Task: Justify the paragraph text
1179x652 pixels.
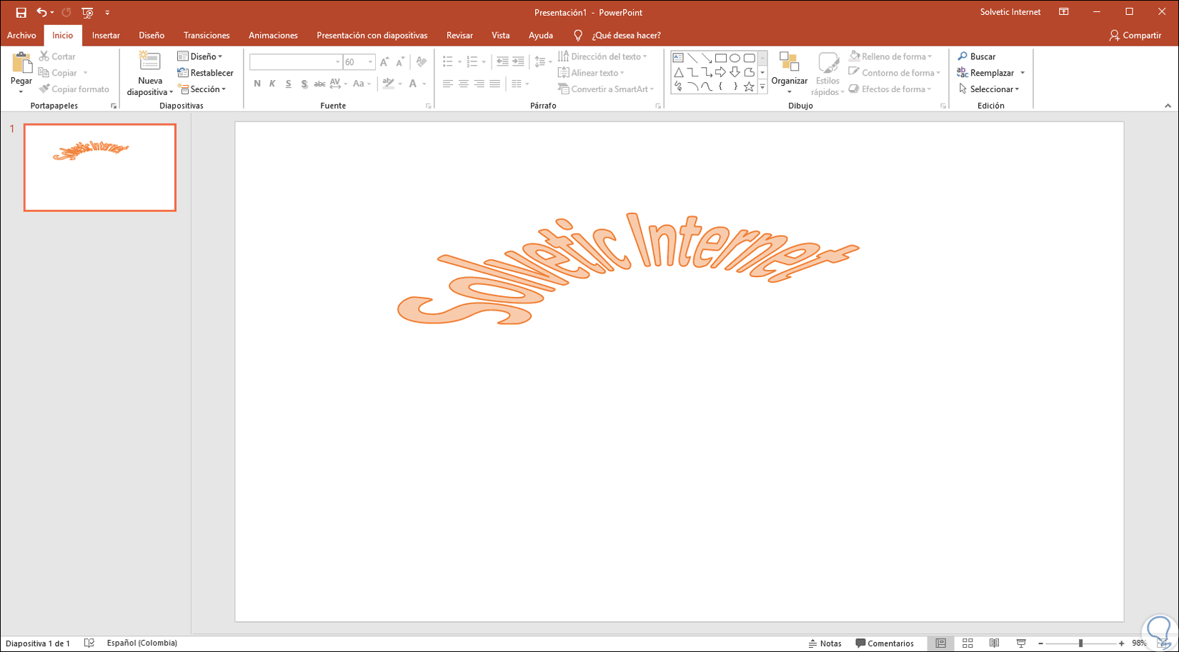Action: click(x=494, y=84)
